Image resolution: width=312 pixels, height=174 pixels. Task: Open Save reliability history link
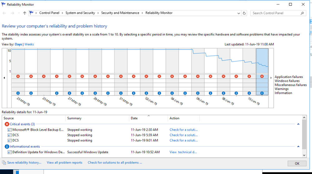[24, 162]
